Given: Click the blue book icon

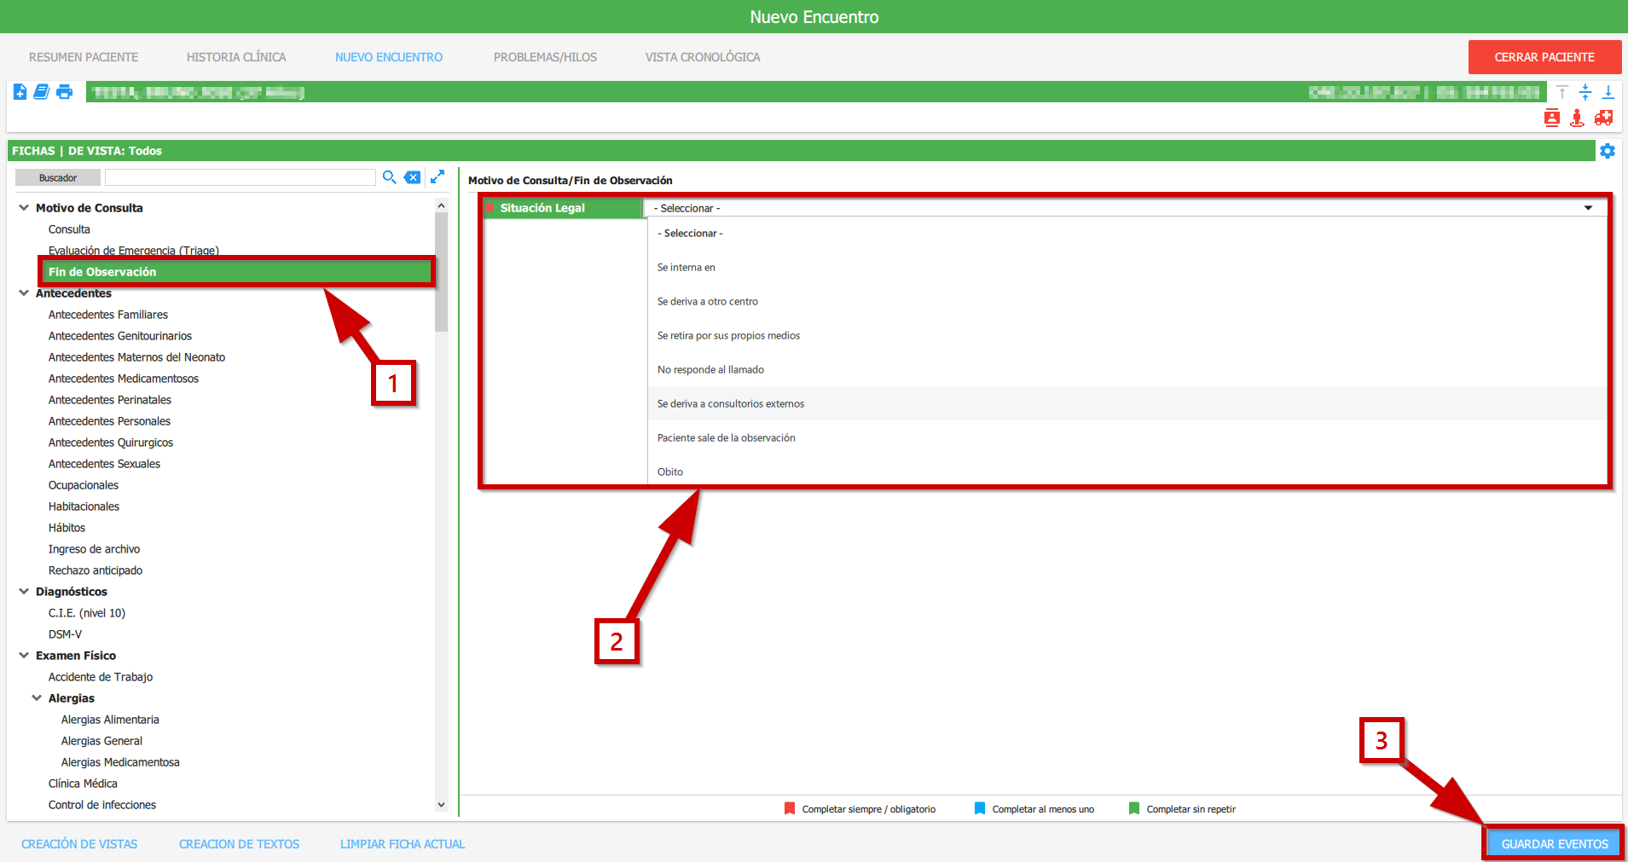Looking at the screenshot, I should click(x=41, y=92).
